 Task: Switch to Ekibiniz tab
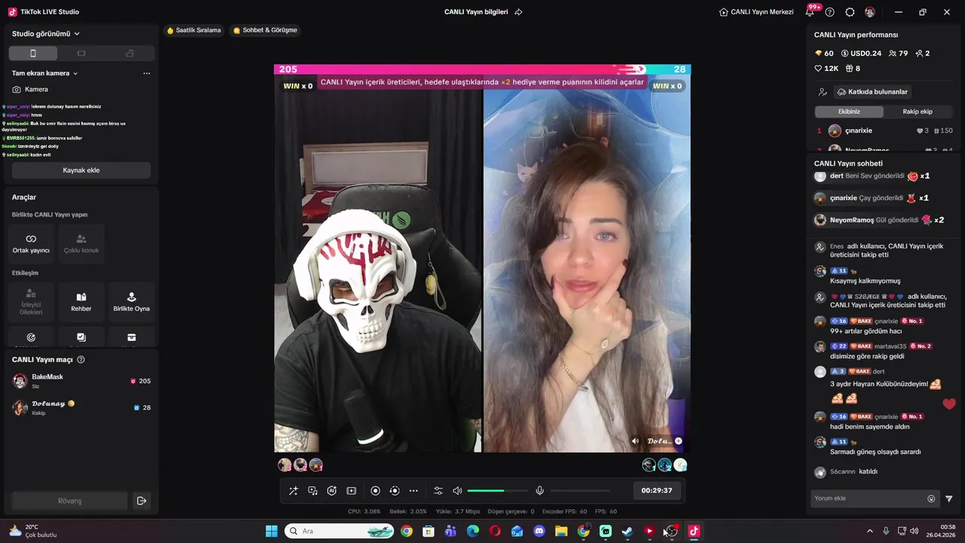tap(849, 112)
